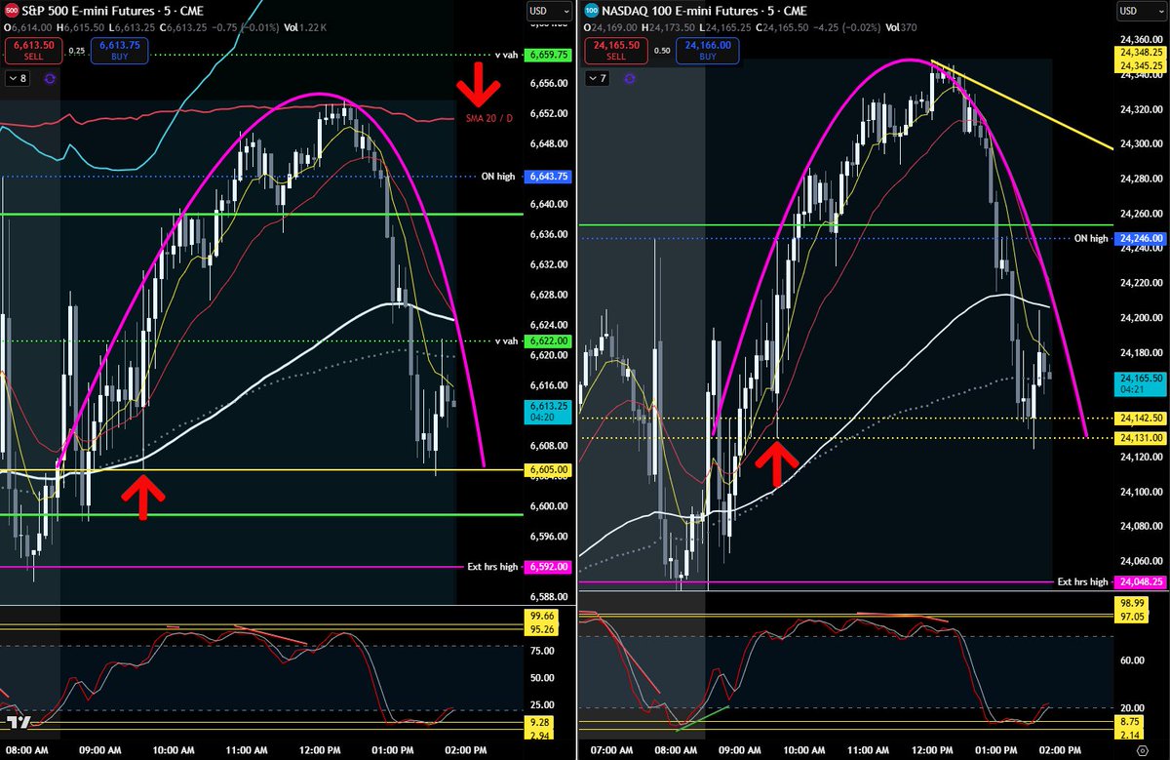Select the yellow 24,345.25 price label
Screen dimensions: 1170x760
[x=1143, y=65]
